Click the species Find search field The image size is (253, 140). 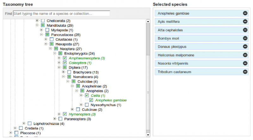point(61,14)
